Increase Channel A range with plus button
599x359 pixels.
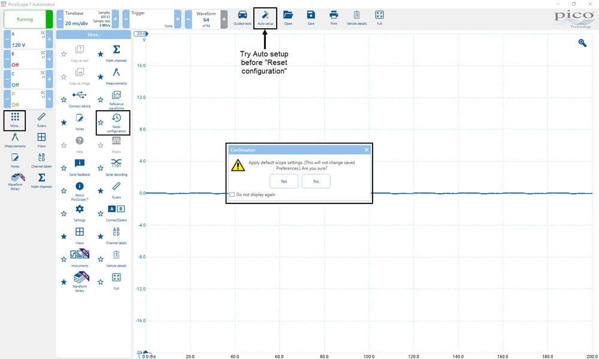(49, 39)
